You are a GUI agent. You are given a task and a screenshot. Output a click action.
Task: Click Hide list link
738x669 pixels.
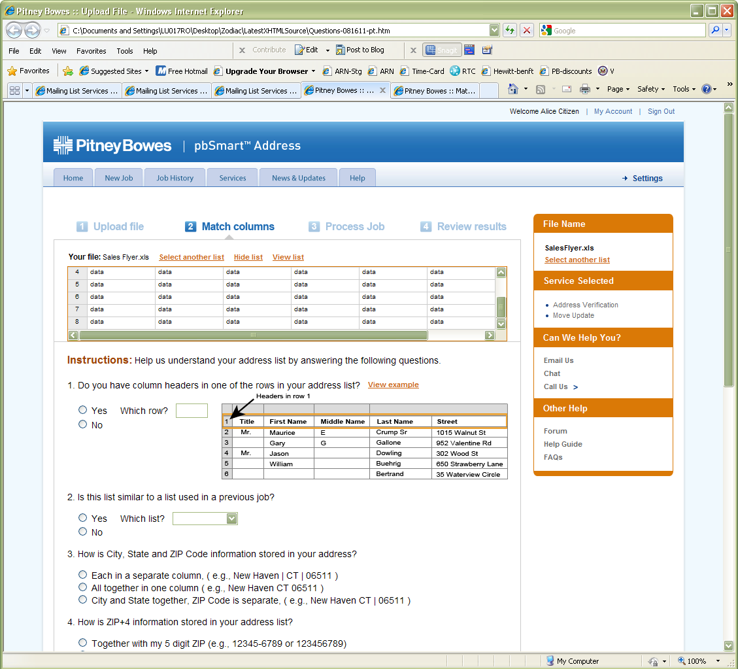click(248, 257)
